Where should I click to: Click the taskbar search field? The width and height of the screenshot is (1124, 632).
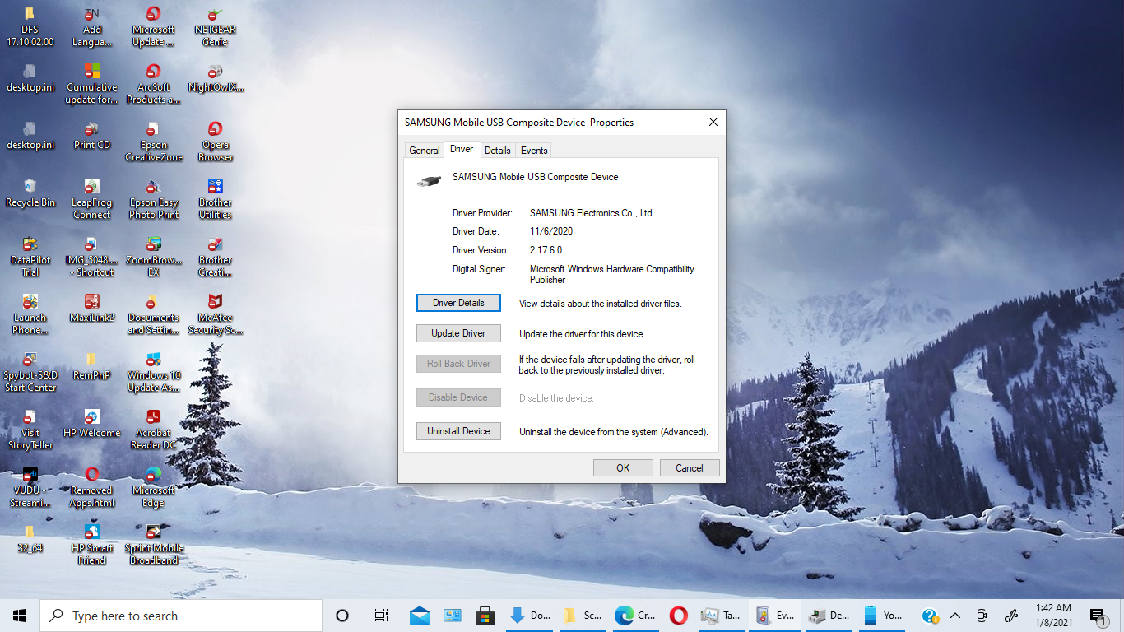[x=181, y=615]
